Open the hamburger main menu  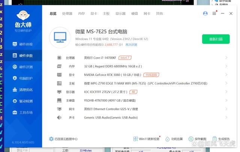pyautogui.click(x=214, y=13)
